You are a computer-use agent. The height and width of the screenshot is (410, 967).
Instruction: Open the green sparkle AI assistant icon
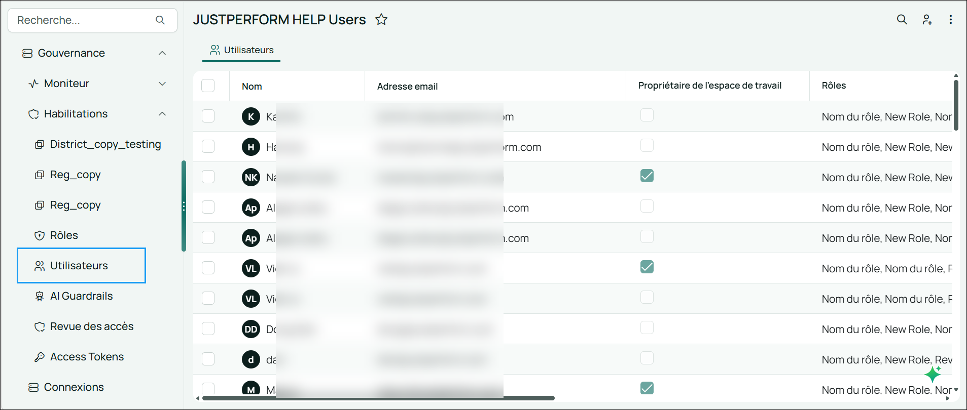point(933,374)
